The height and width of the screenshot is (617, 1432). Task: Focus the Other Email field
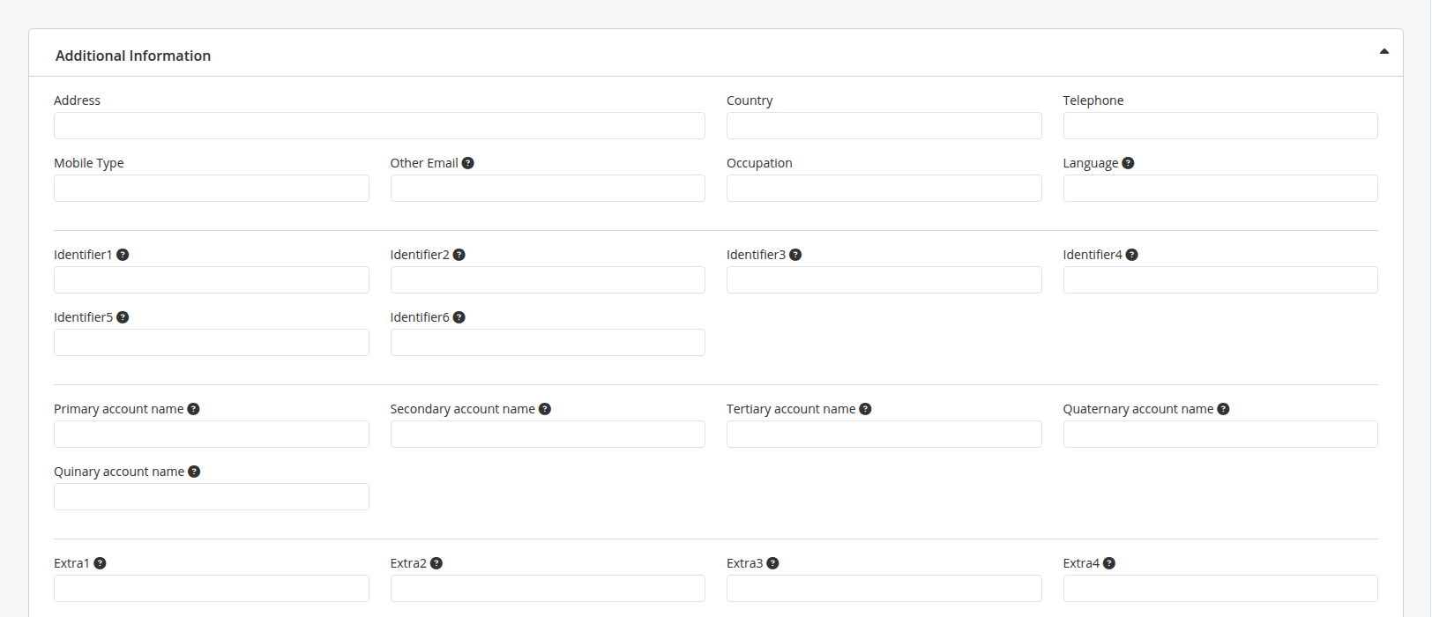(548, 189)
